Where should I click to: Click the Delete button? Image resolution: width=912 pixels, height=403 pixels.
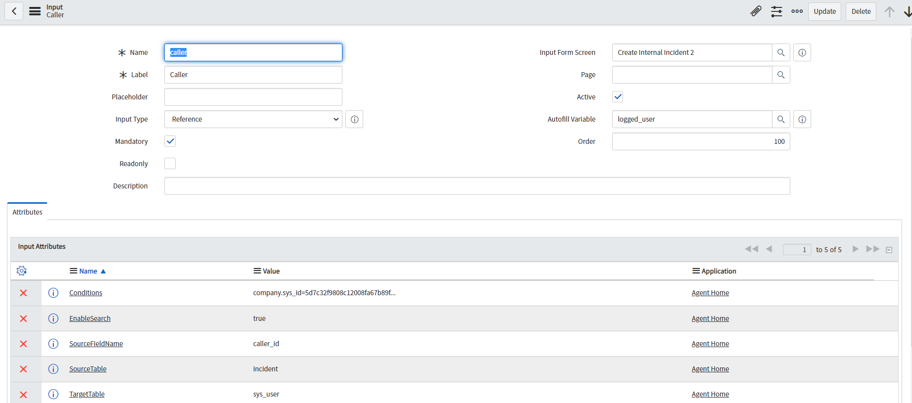[x=861, y=11]
